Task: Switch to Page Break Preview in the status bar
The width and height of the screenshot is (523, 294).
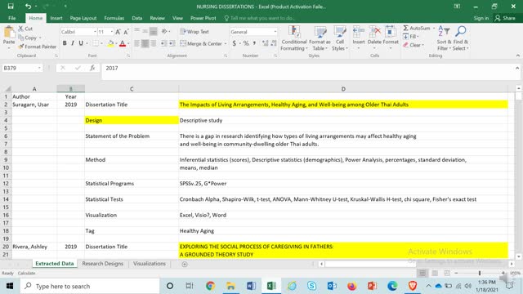Action: pyautogui.click(x=447, y=273)
